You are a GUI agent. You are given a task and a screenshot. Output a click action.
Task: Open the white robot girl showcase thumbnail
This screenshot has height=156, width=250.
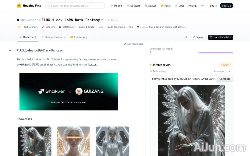tap(113, 141)
